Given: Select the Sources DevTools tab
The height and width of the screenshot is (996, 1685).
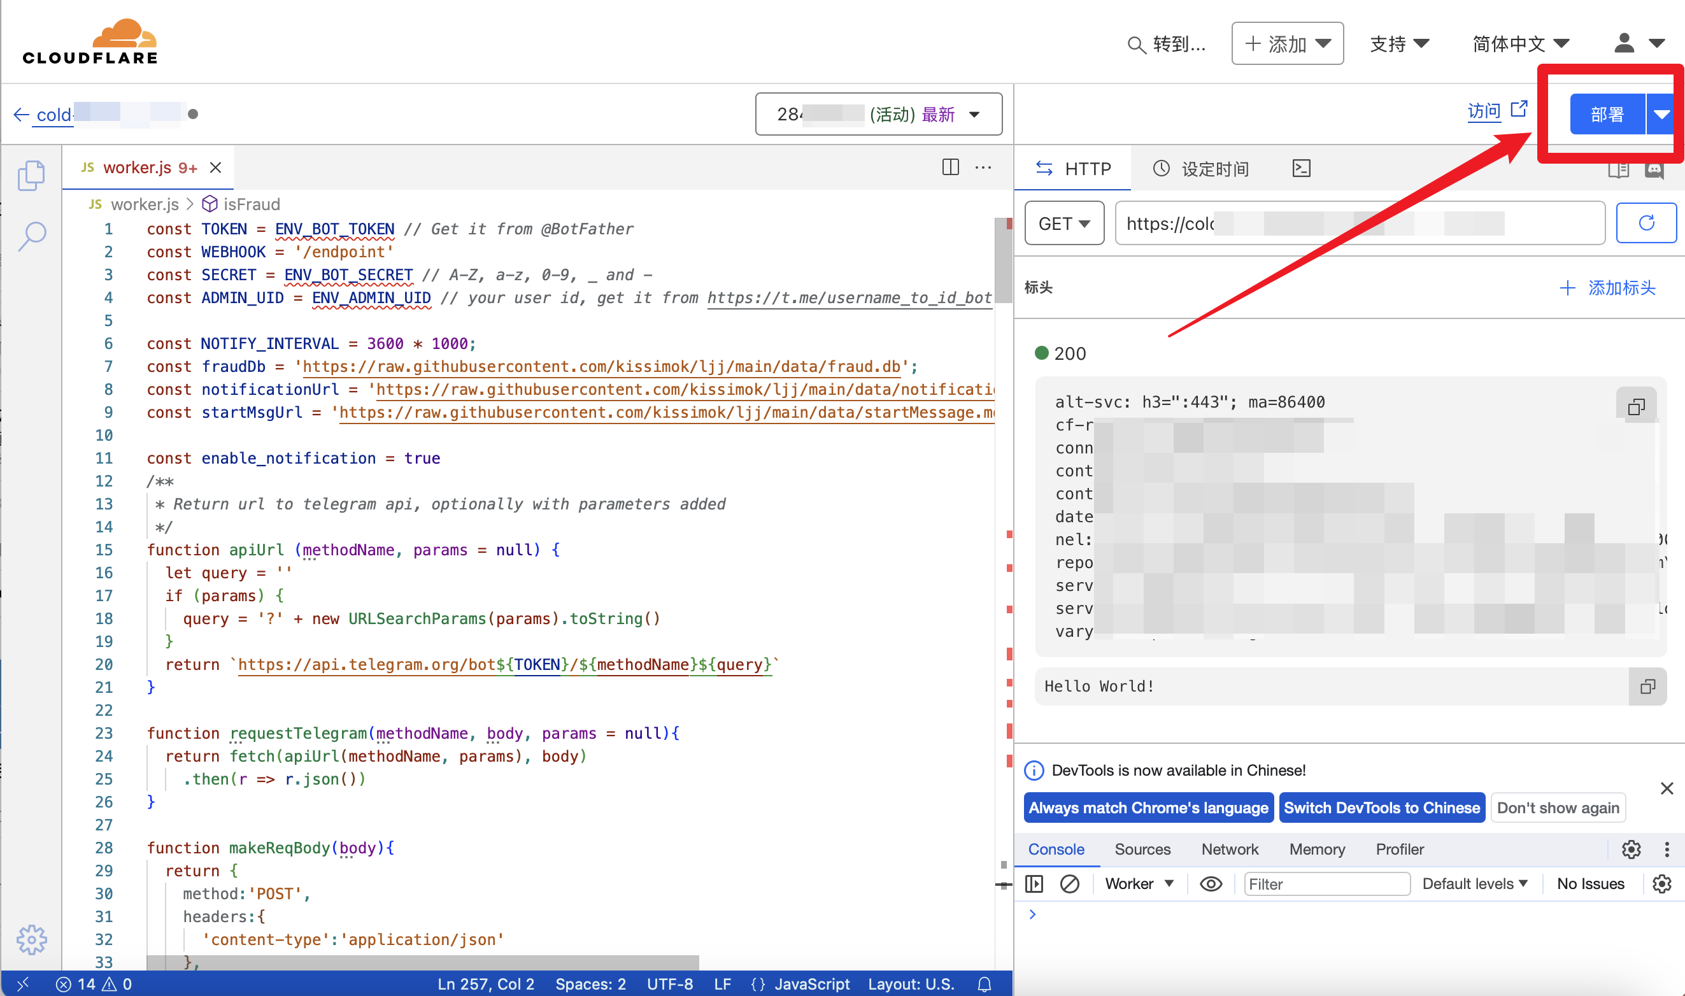Looking at the screenshot, I should coord(1142,849).
